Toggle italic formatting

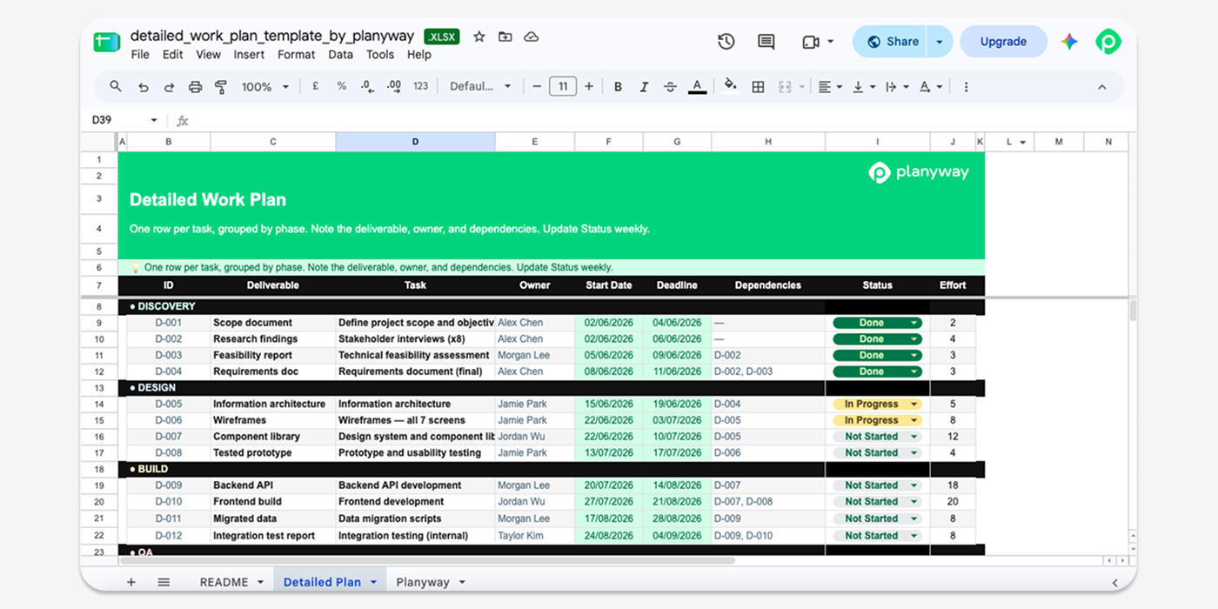[644, 87]
